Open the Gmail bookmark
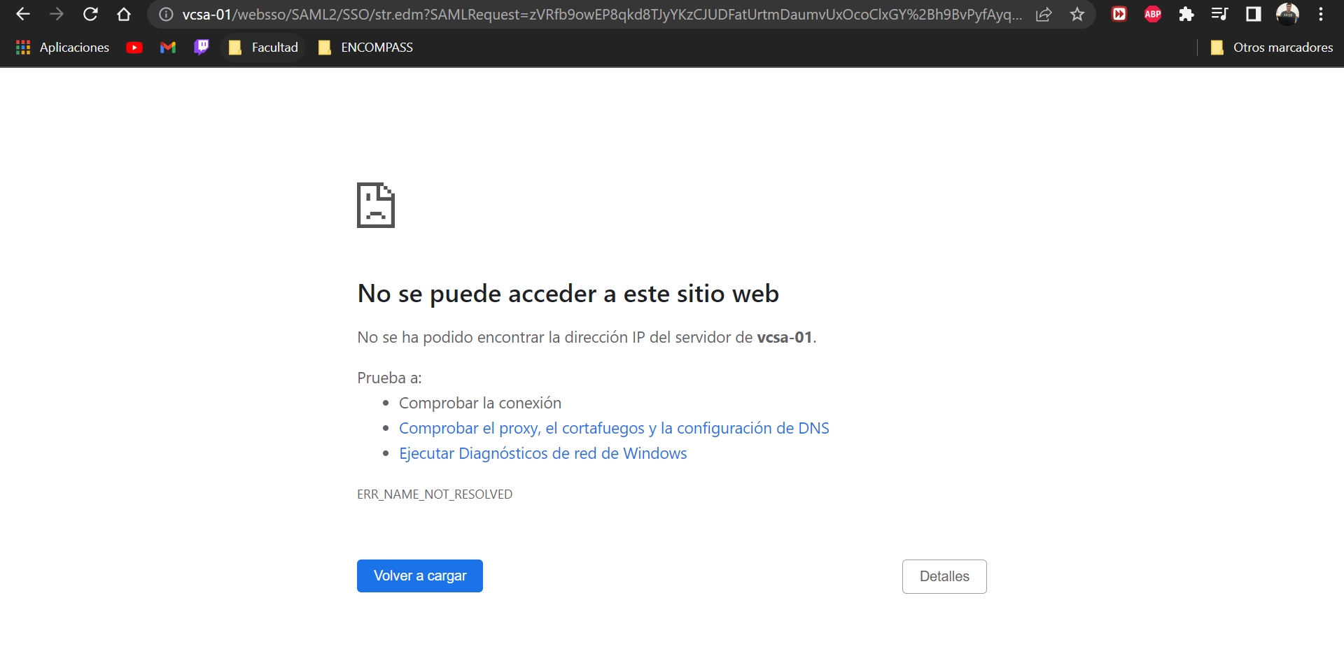1344x670 pixels. (x=168, y=48)
